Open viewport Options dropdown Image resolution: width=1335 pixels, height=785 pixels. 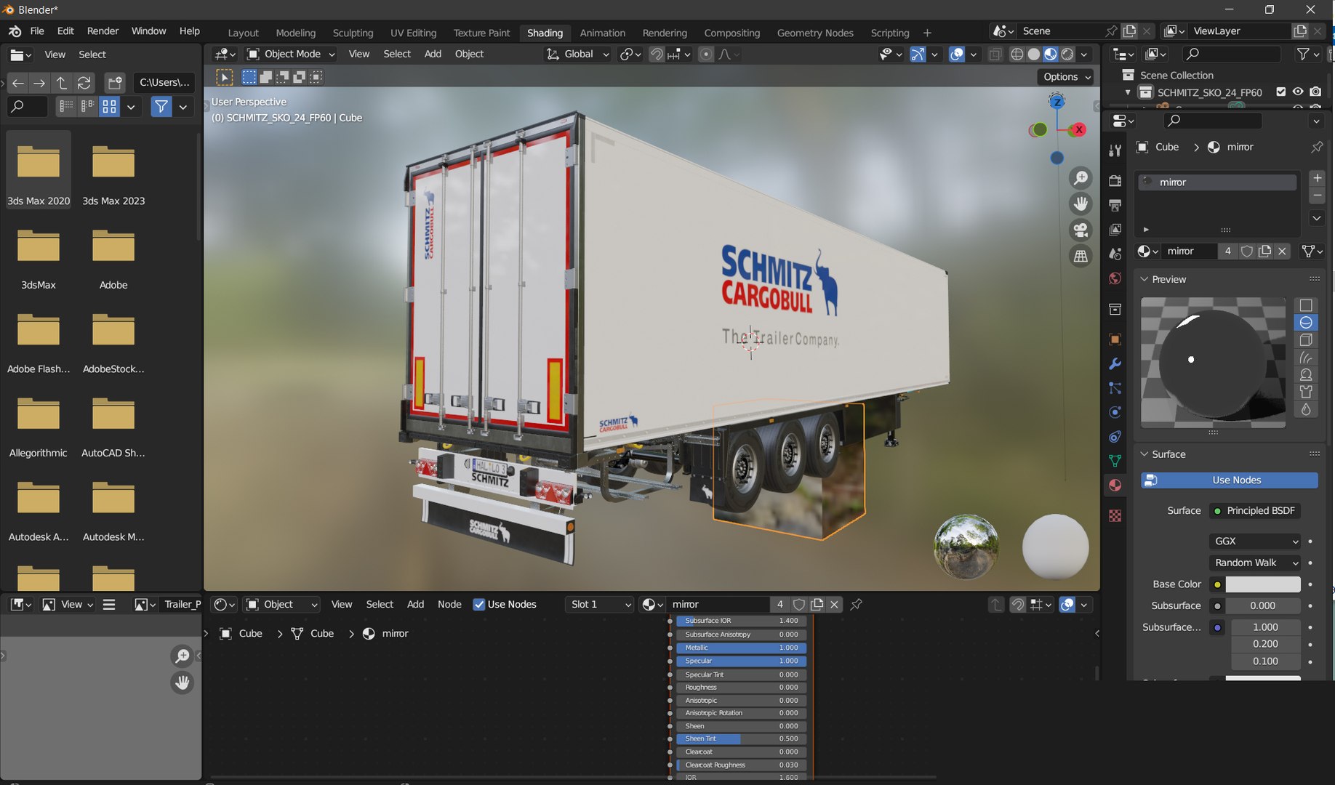(x=1066, y=77)
